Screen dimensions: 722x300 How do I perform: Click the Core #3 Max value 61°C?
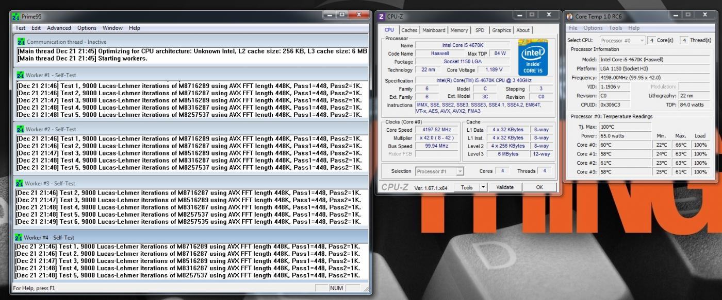(681, 172)
